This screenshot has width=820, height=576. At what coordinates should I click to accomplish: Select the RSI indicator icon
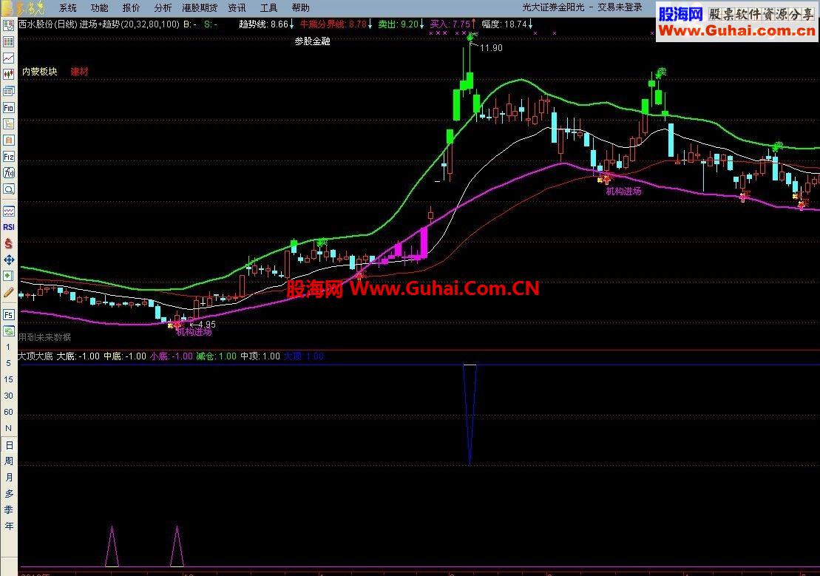pyautogui.click(x=8, y=227)
